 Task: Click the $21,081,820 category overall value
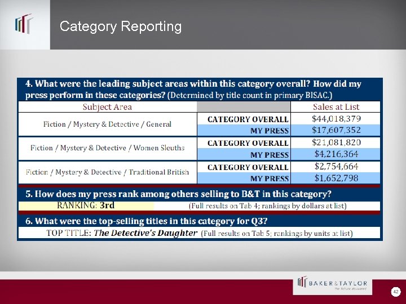coord(336,142)
